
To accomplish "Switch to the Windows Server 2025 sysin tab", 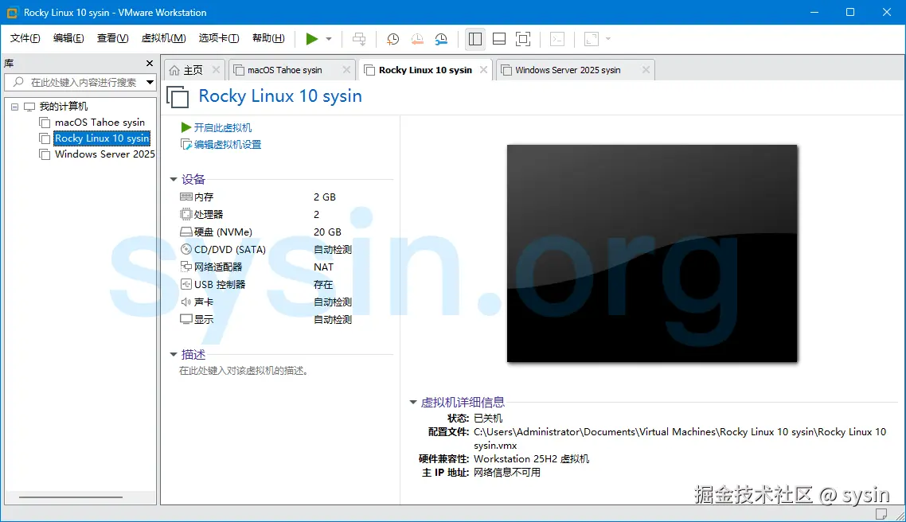I will (x=575, y=69).
